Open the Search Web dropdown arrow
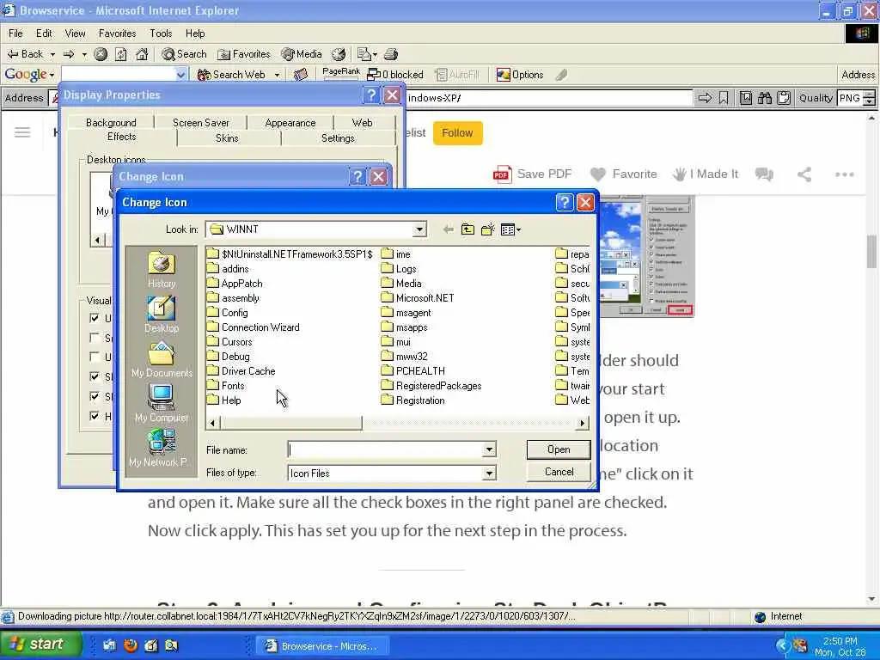Screen dimensions: 880x660 277,75
